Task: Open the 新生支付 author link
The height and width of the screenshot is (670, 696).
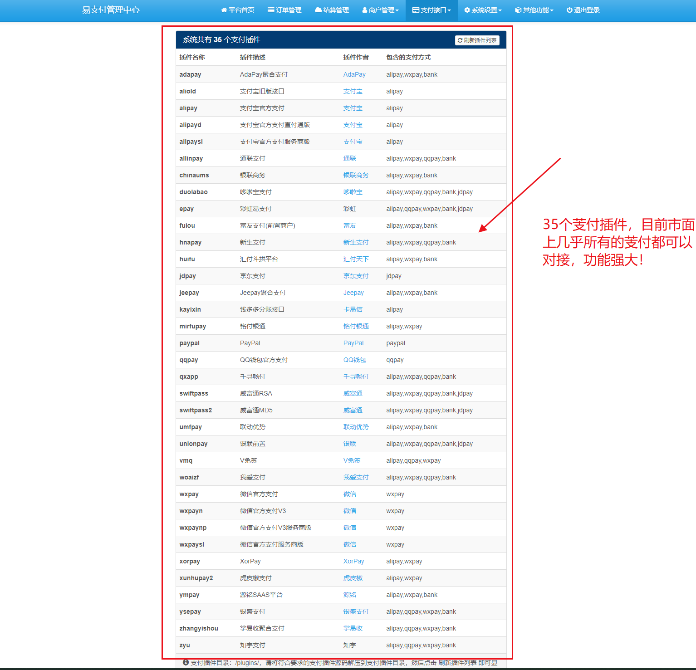Action: click(356, 242)
